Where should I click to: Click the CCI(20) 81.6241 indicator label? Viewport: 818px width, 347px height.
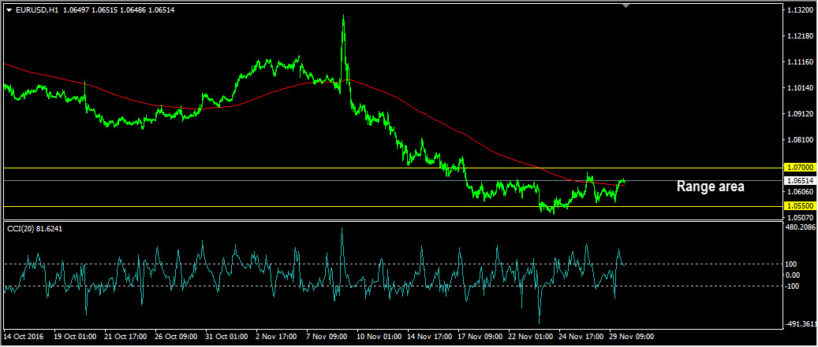pyautogui.click(x=35, y=228)
